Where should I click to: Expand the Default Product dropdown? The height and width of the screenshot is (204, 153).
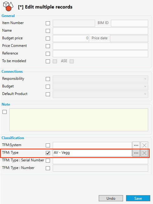[100, 94]
